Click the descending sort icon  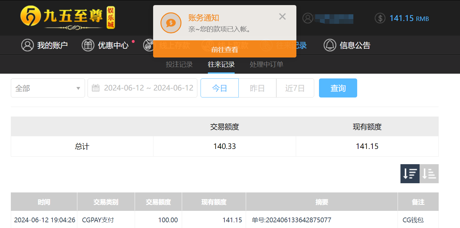[x=410, y=174]
